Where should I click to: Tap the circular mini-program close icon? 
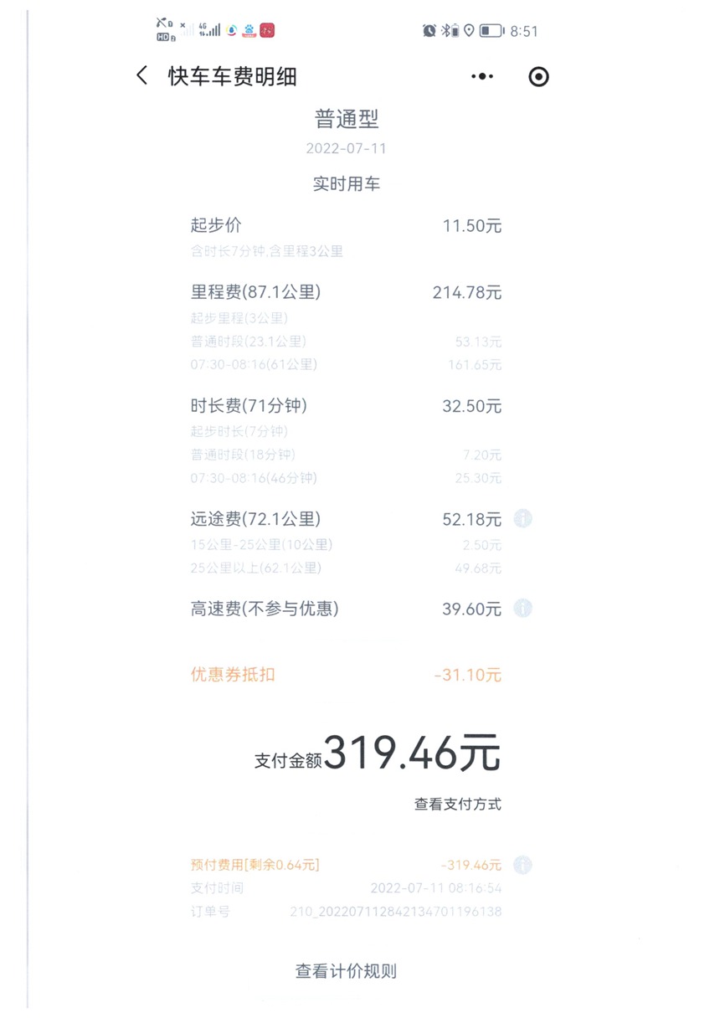tap(539, 77)
